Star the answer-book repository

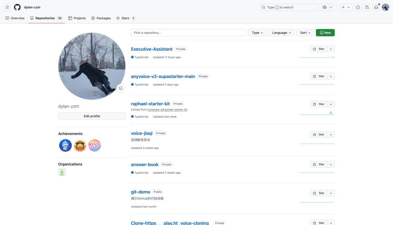click(318, 164)
